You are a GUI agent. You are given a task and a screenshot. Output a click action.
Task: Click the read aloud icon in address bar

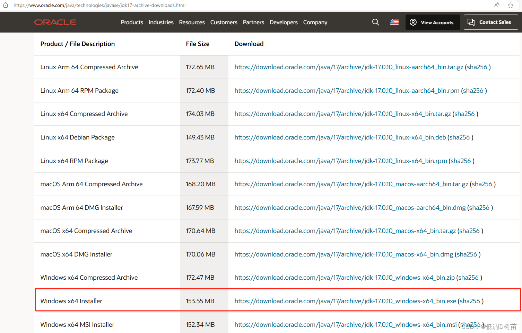[497, 5]
